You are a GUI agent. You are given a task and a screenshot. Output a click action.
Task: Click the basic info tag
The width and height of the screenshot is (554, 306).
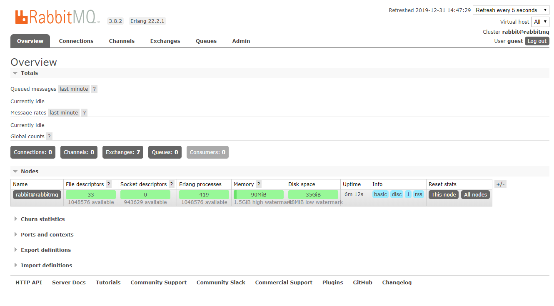380,194
